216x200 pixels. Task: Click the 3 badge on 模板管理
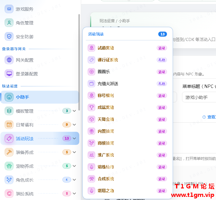point(67,111)
